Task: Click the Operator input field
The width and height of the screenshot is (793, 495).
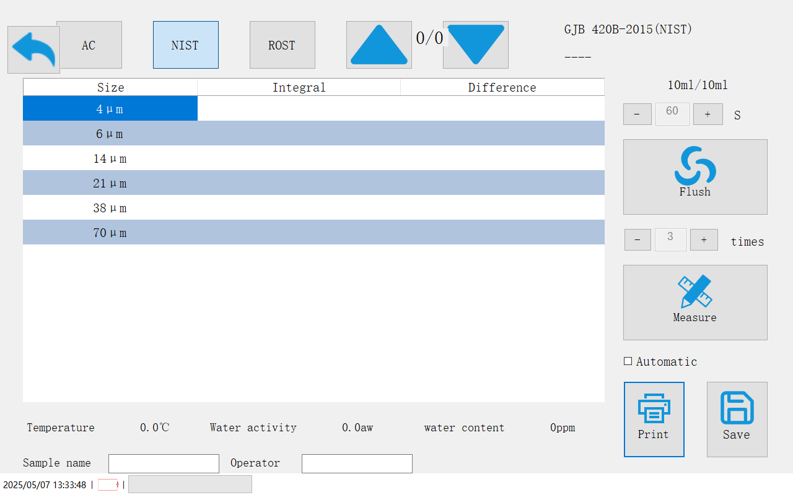Action: pos(357,463)
